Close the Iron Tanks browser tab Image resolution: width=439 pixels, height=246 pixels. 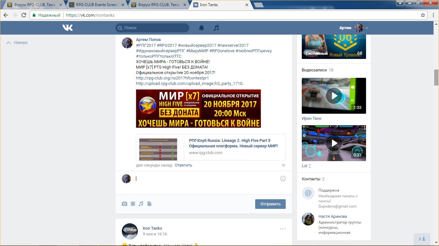click(x=247, y=5)
